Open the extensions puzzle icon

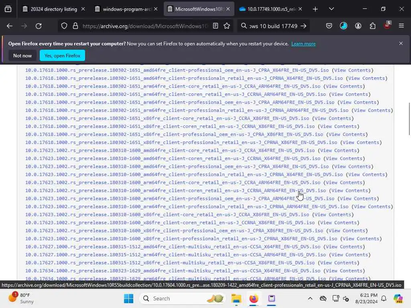(x=372, y=26)
